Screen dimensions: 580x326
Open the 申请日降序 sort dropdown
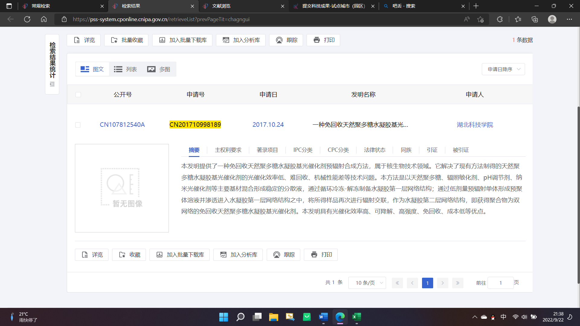(503, 69)
